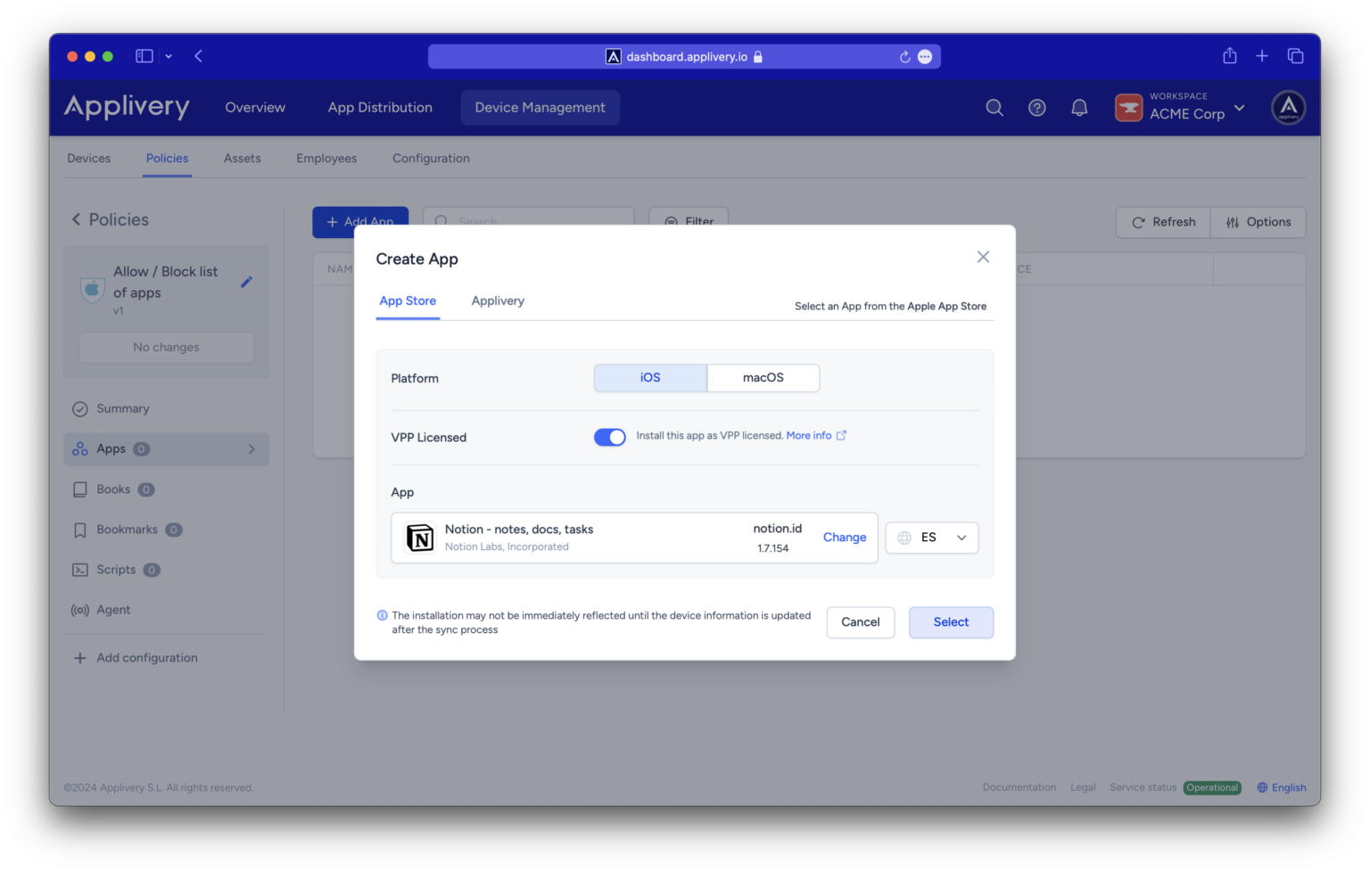The height and width of the screenshot is (871, 1370).
Task: Open the Applivery search icon in navbar
Action: coord(994,107)
